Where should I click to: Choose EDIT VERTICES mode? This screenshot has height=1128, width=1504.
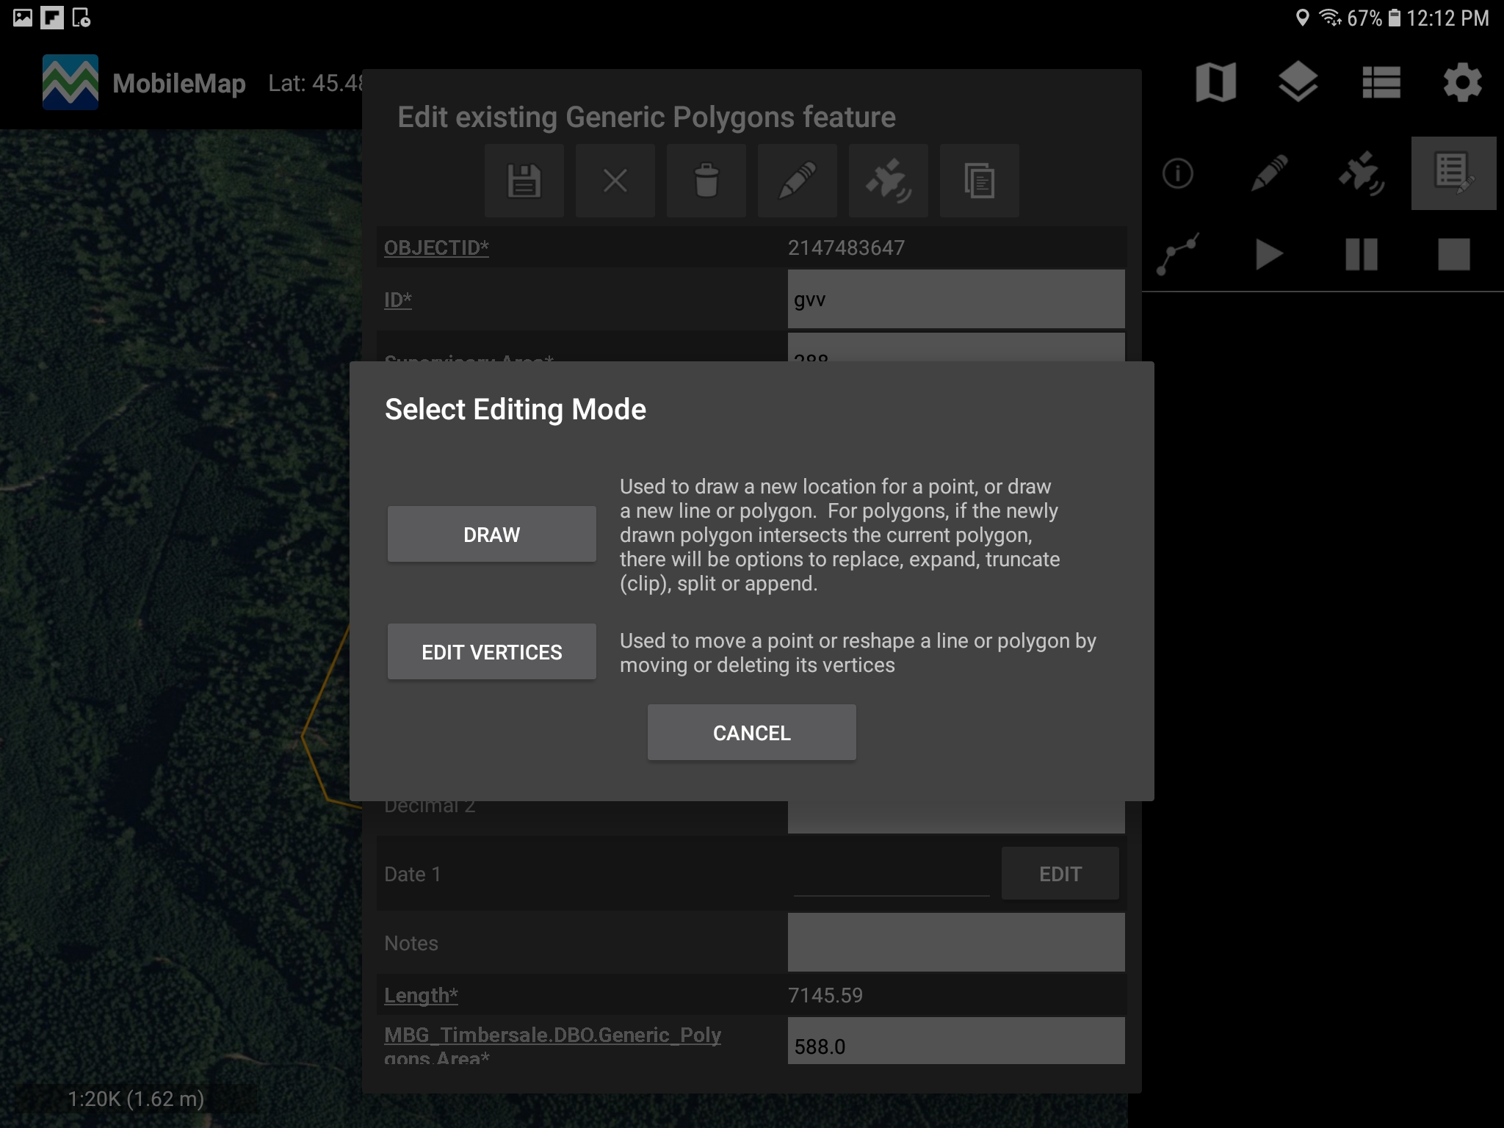[491, 651]
